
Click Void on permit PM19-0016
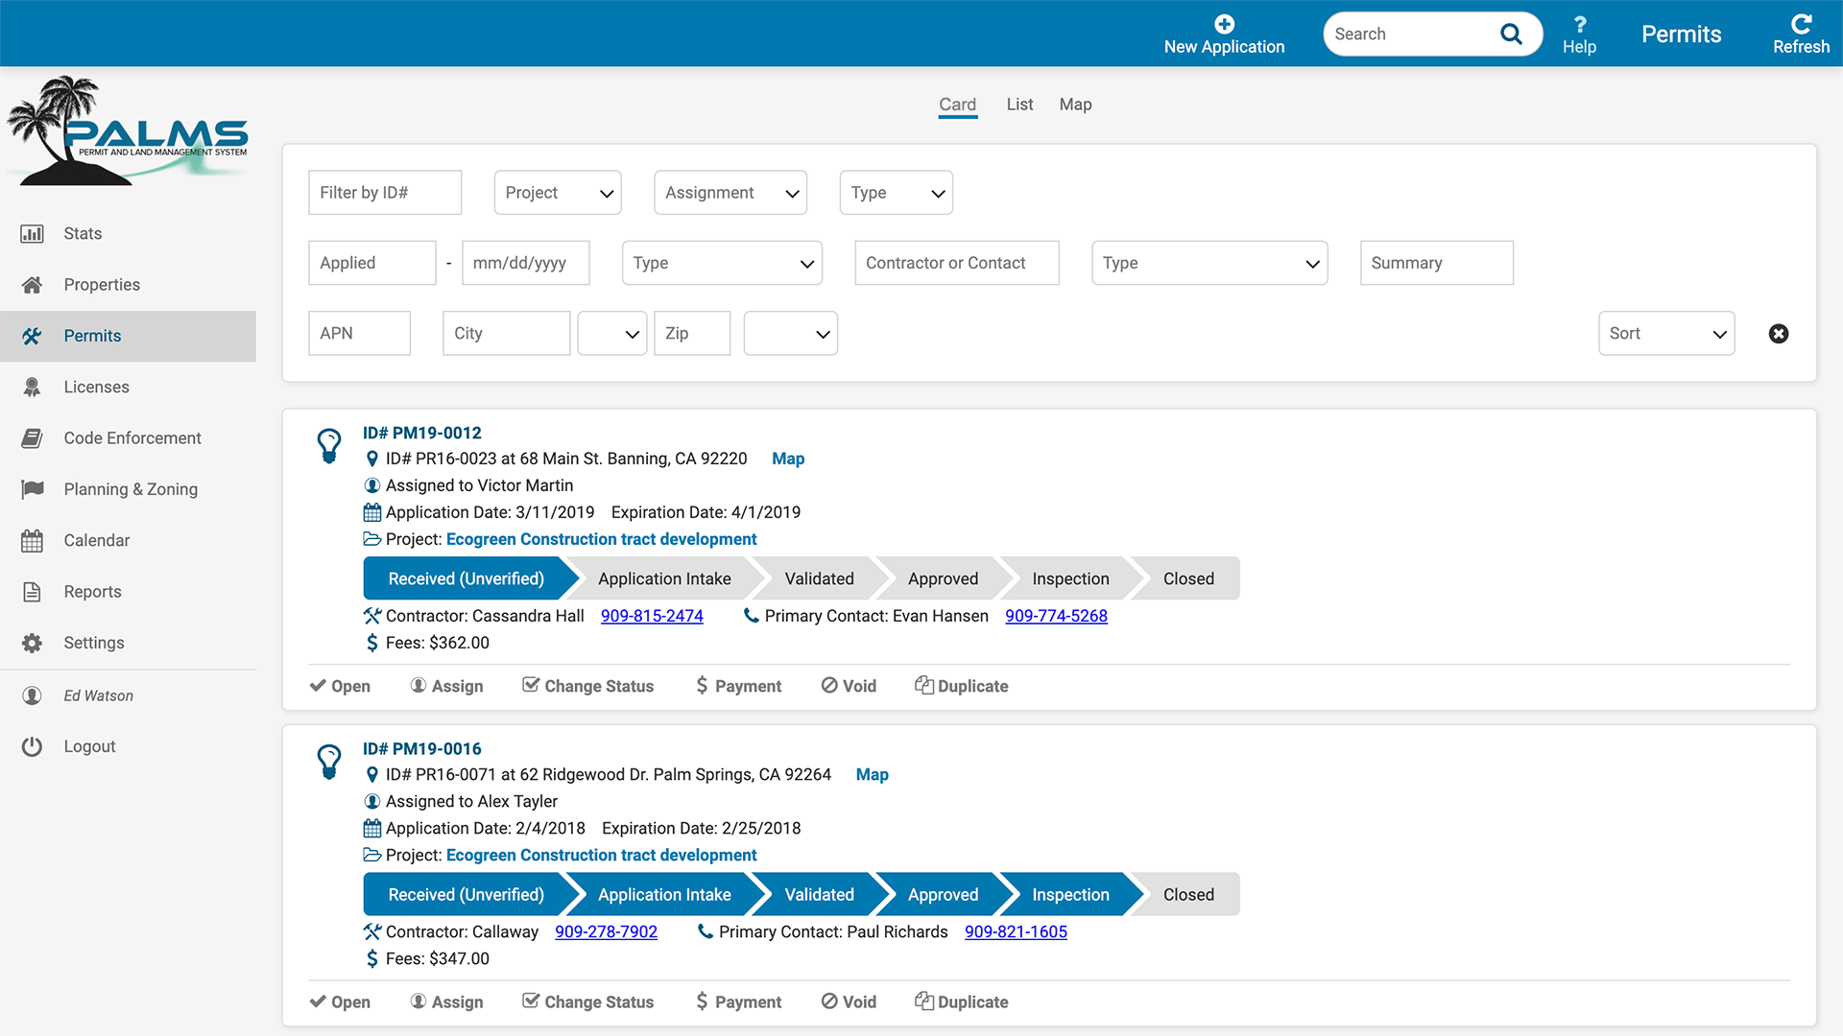tap(849, 1001)
